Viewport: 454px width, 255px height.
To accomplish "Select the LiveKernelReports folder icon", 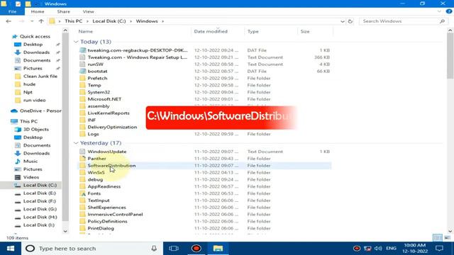I will pyautogui.click(x=82, y=113).
